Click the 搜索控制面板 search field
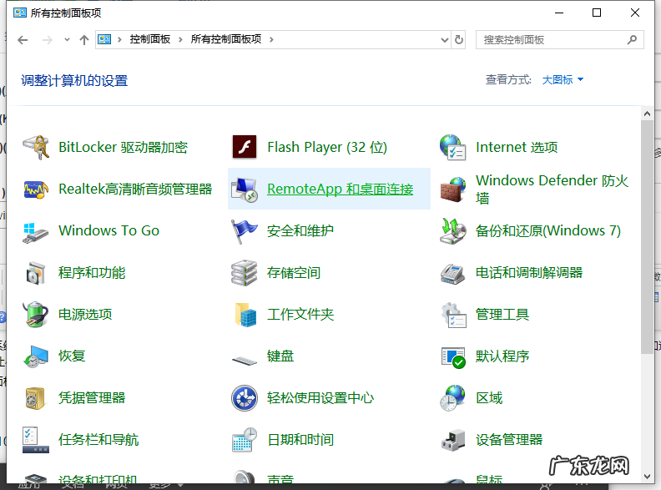The height and width of the screenshot is (490, 661). click(x=559, y=40)
